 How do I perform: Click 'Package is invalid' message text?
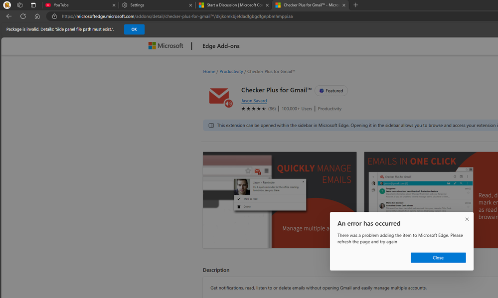click(60, 29)
